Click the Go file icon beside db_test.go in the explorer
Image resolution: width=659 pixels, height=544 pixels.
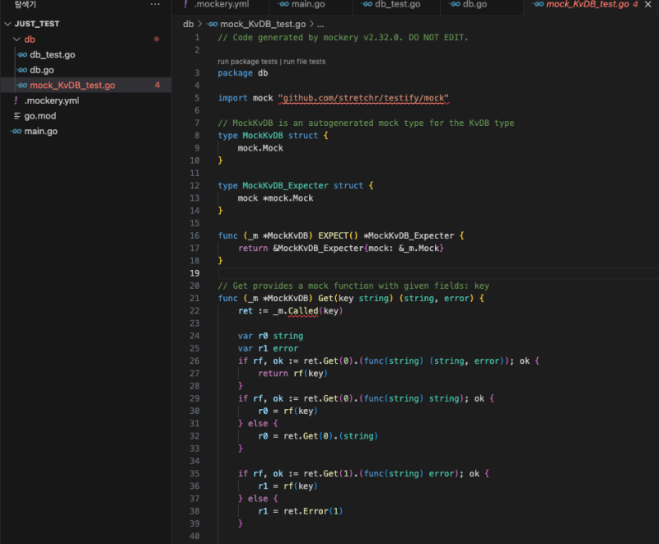[22, 54]
